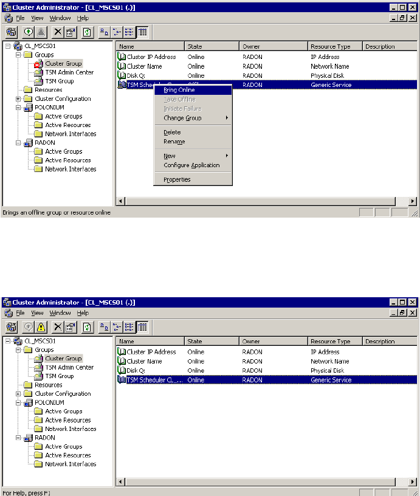Screen dimensions: 420x496
Task: Select Details view icon in upper window toolbar
Action: pyautogui.click(x=142, y=32)
